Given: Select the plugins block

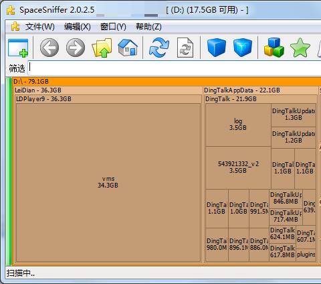Looking at the screenshot, I should [306, 255].
